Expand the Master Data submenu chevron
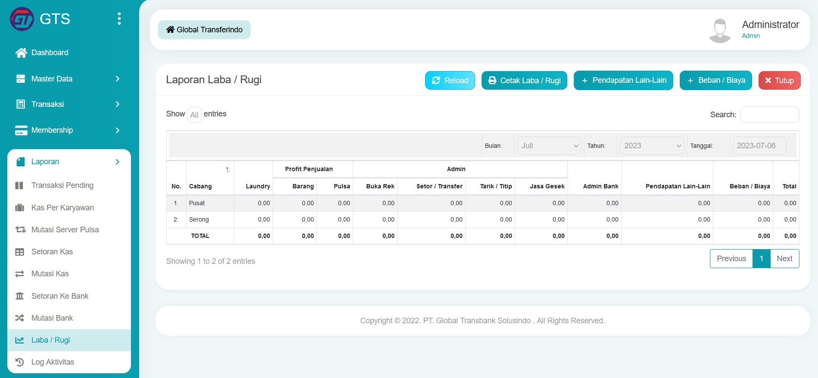 [118, 79]
